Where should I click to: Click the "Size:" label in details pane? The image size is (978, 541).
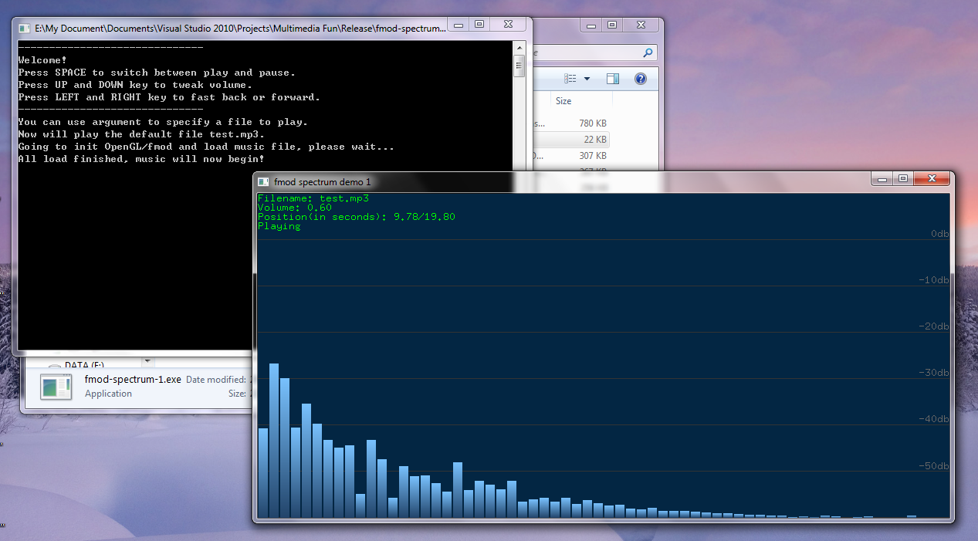click(x=238, y=394)
